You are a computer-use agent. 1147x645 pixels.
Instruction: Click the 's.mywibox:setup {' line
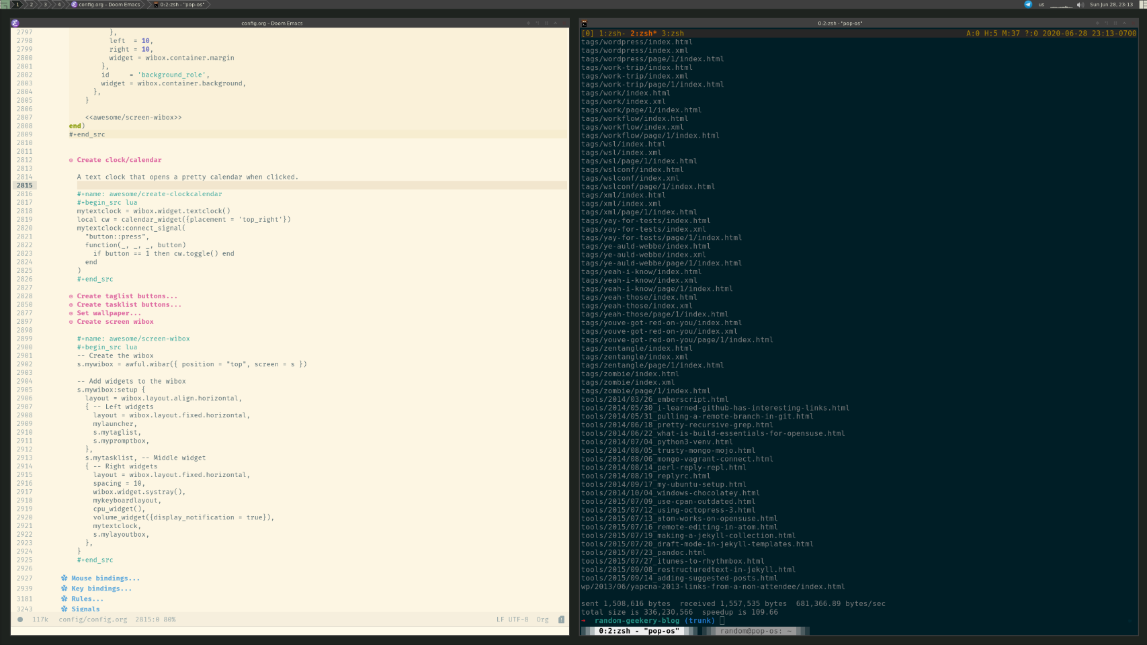pyautogui.click(x=111, y=390)
